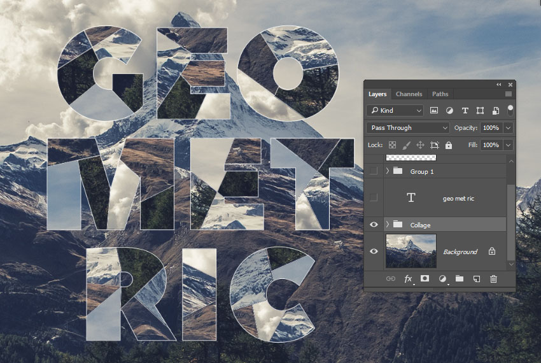This screenshot has width=541, height=363.
Task: Open the layer style fx menu
Action: (409, 279)
